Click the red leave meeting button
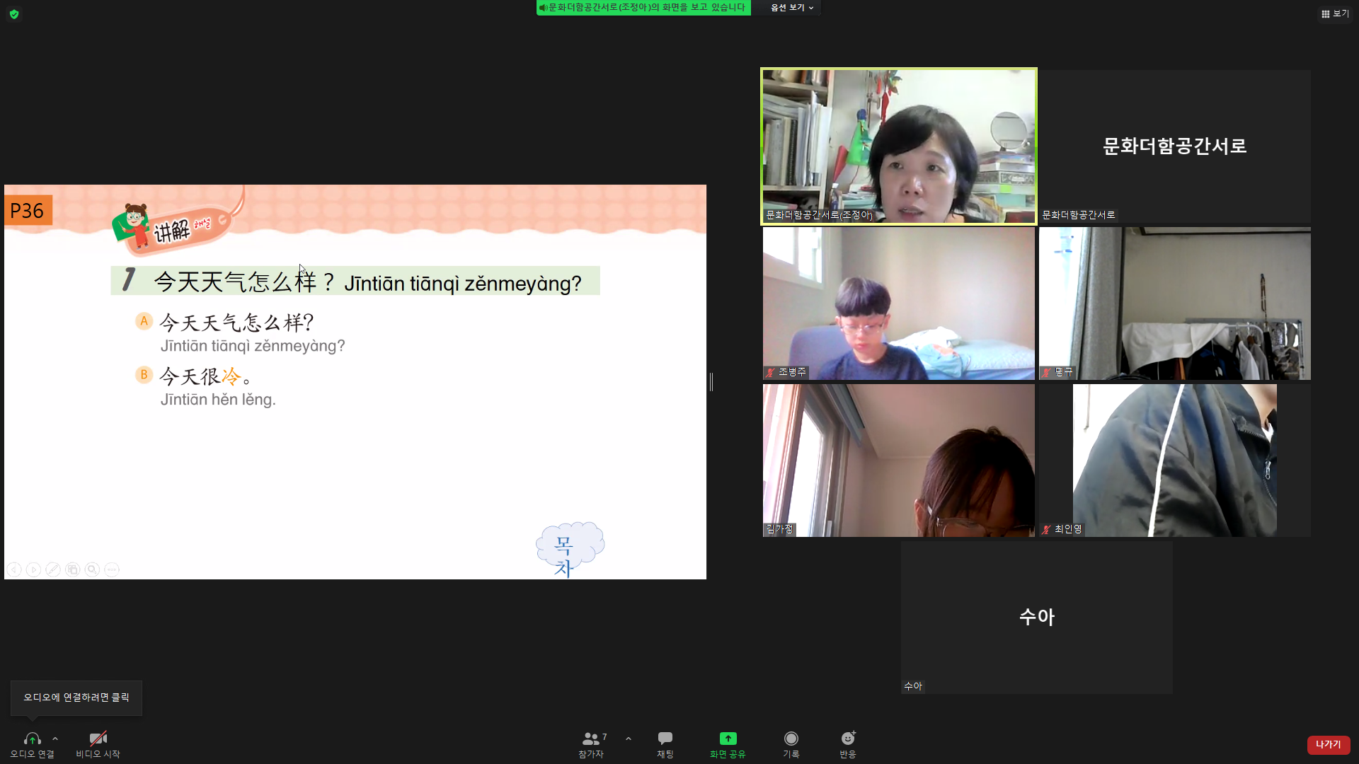Screen dimensions: 1359x764 coord(1328,744)
